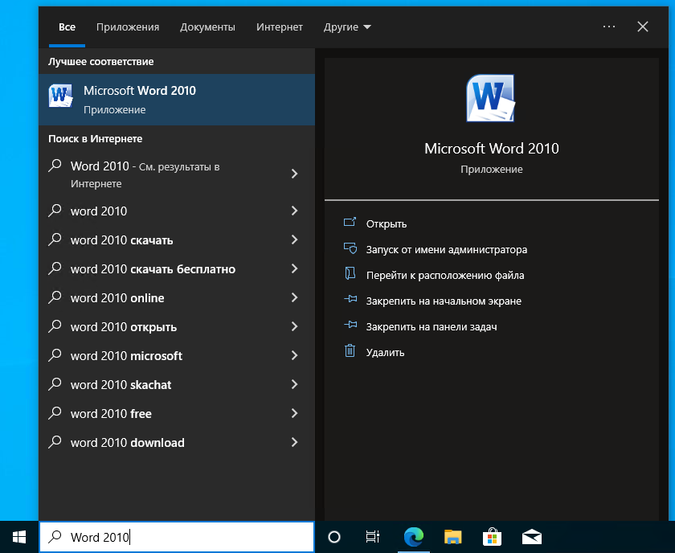Switch to the Интернет tab
This screenshot has height=553, width=675.
pyautogui.click(x=280, y=27)
